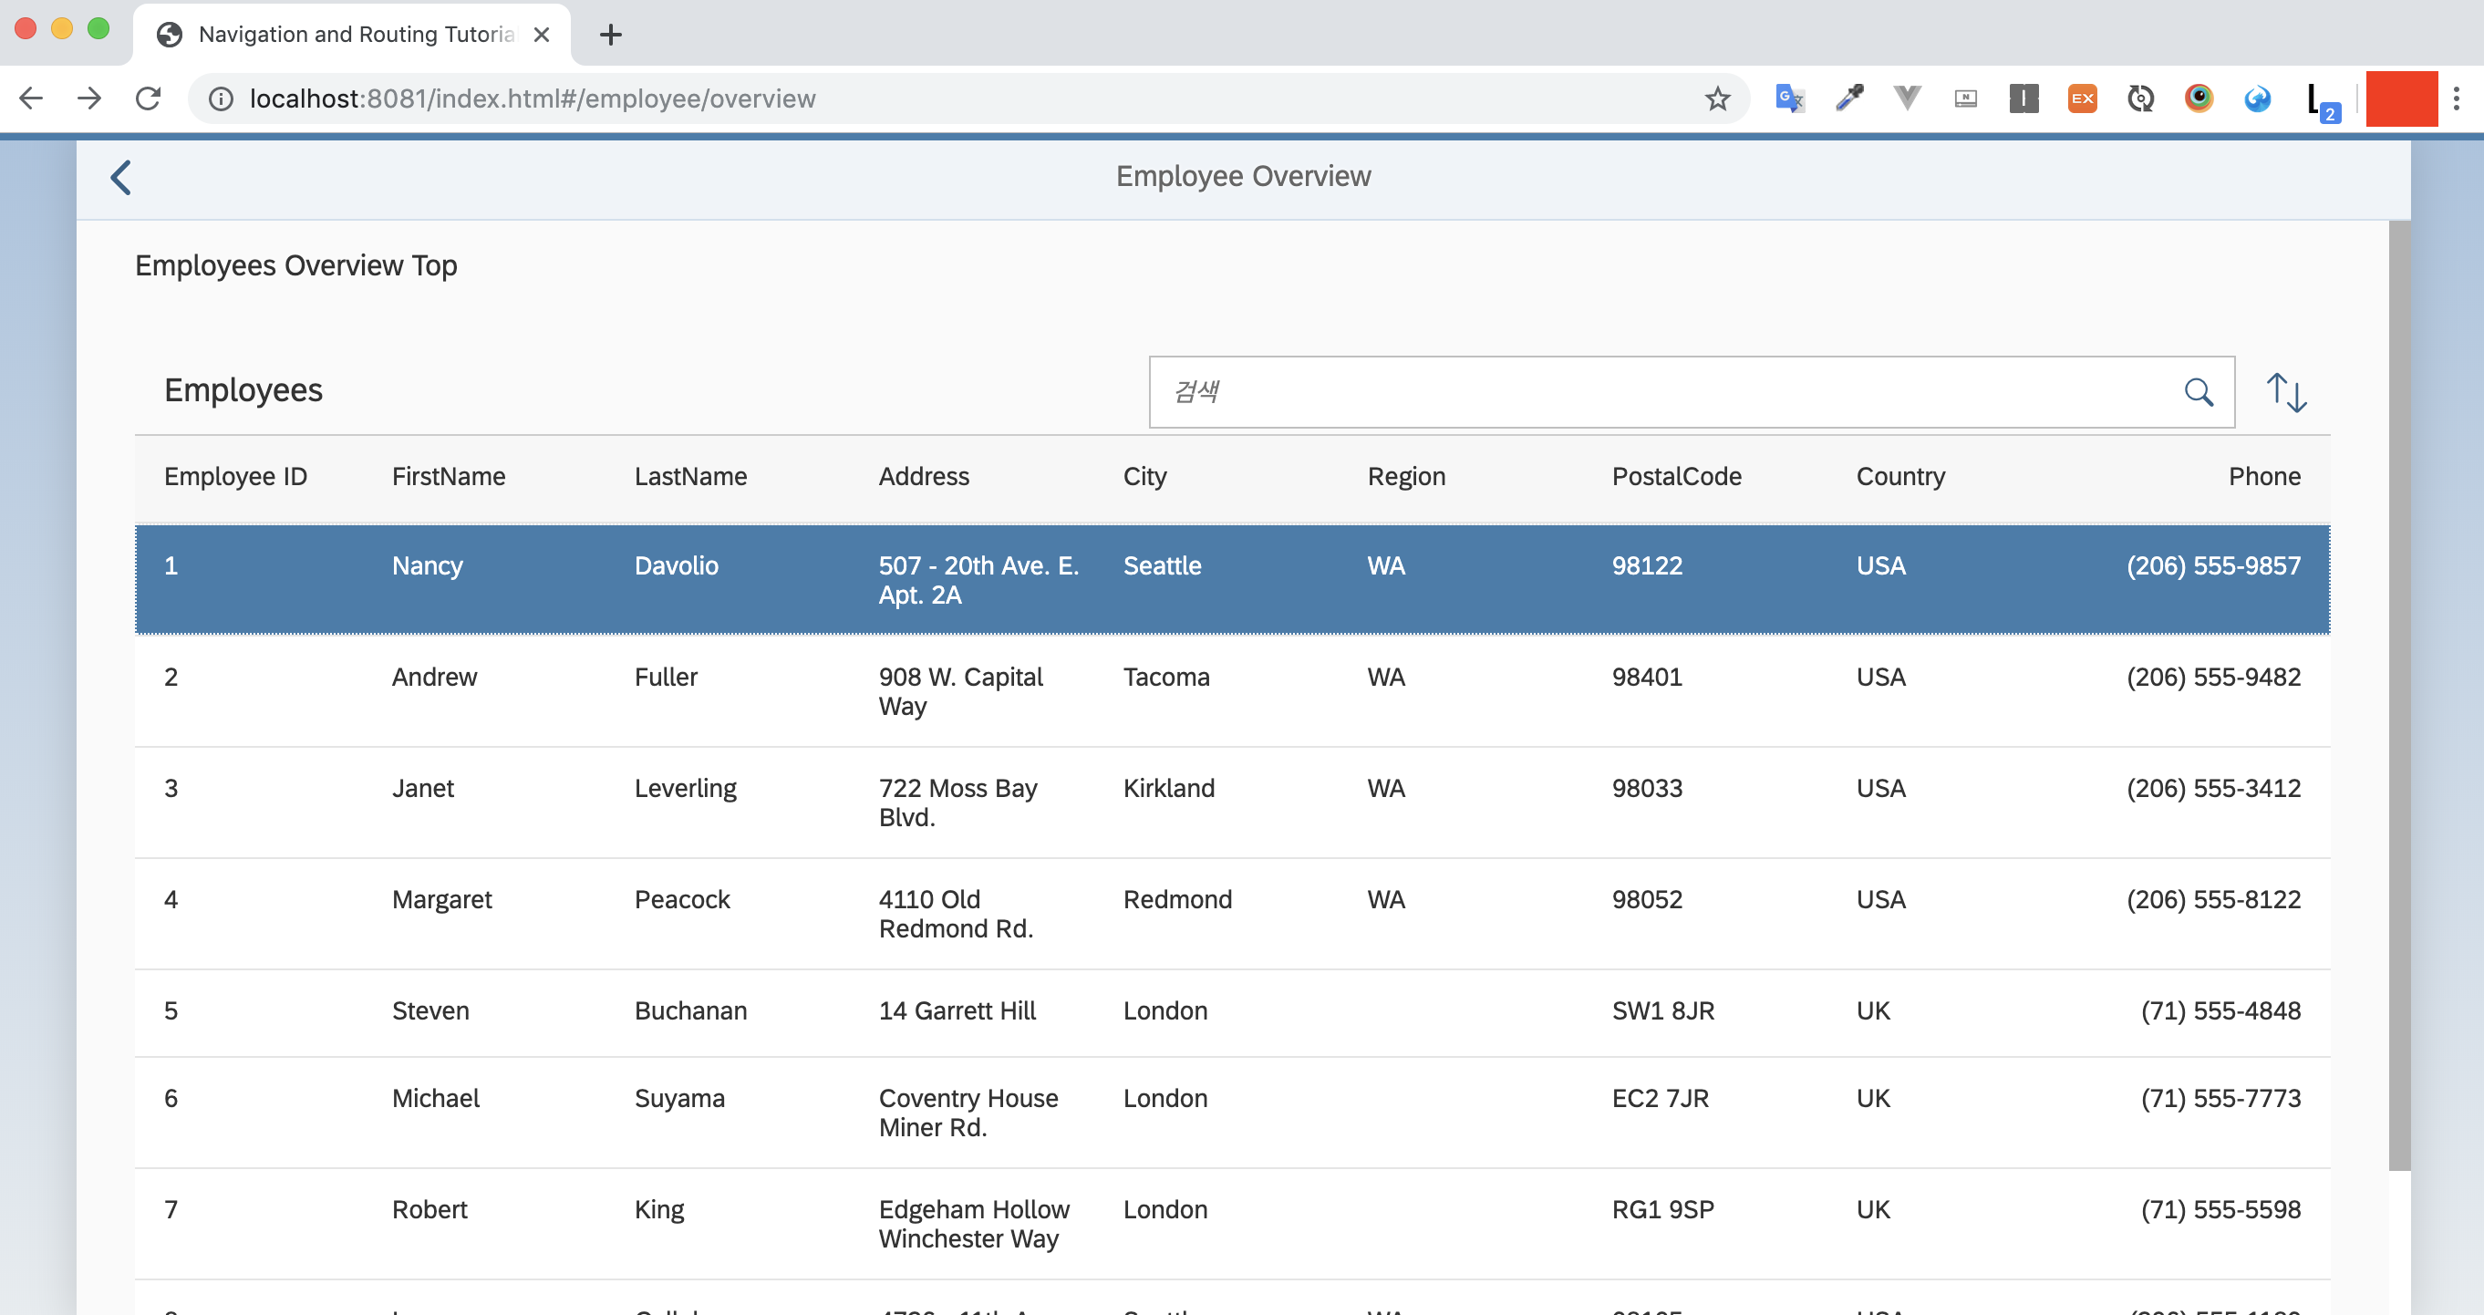Click the back arrow in Employee Overview header
This screenshot has width=2484, height=1315.
point(120,178)
